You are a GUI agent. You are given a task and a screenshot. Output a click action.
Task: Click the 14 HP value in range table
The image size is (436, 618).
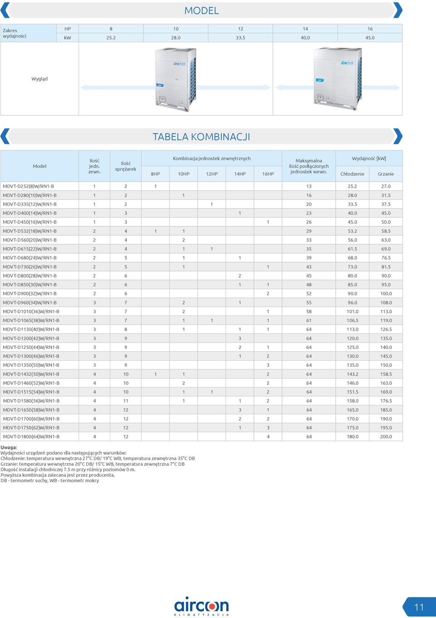[305, 29]
